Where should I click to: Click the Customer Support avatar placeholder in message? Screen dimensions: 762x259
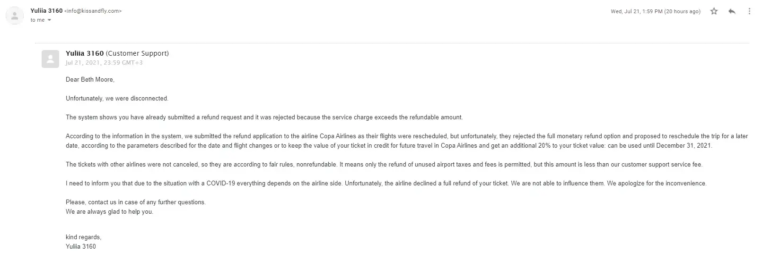pos(50,59)
